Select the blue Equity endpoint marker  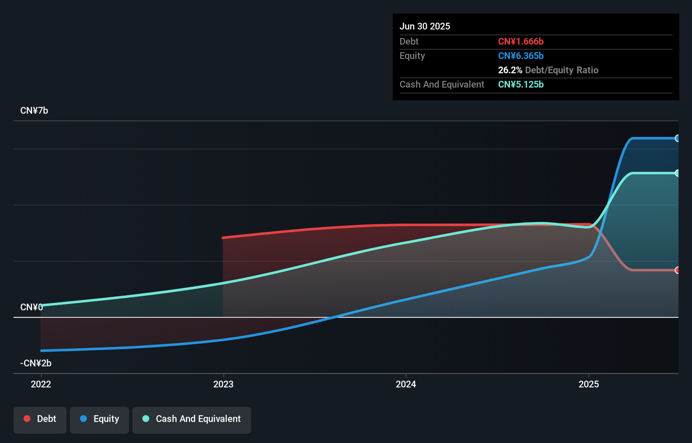coord(678,138)
